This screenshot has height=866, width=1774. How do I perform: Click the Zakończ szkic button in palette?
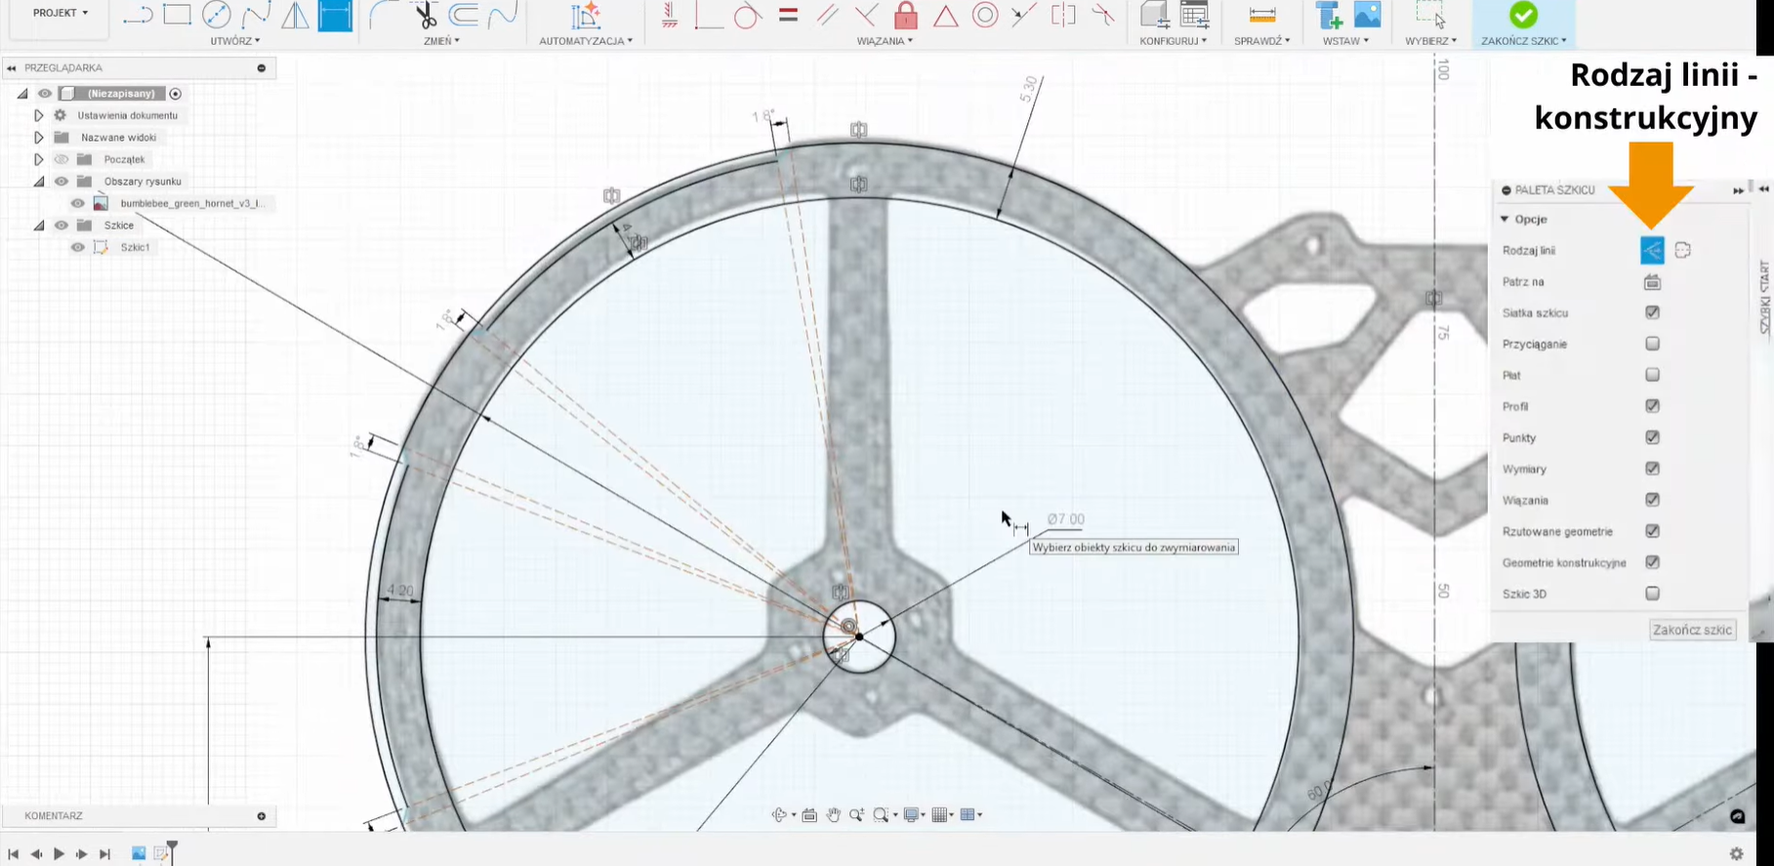[x=1692, y=630]
